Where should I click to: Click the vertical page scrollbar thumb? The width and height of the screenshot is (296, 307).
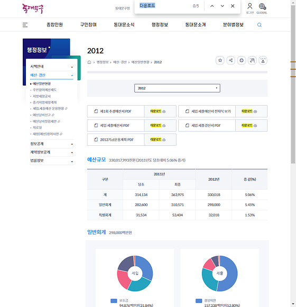293,84
